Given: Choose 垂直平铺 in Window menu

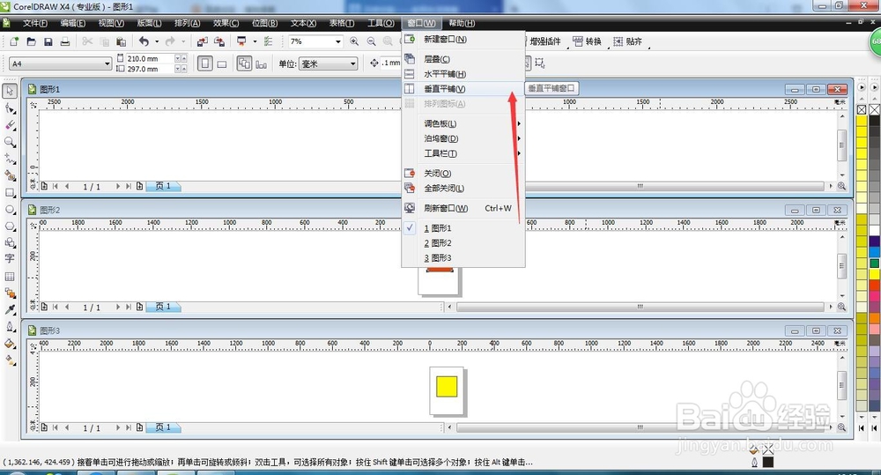Looking at the screenshot, I should [x=463, y=89].
